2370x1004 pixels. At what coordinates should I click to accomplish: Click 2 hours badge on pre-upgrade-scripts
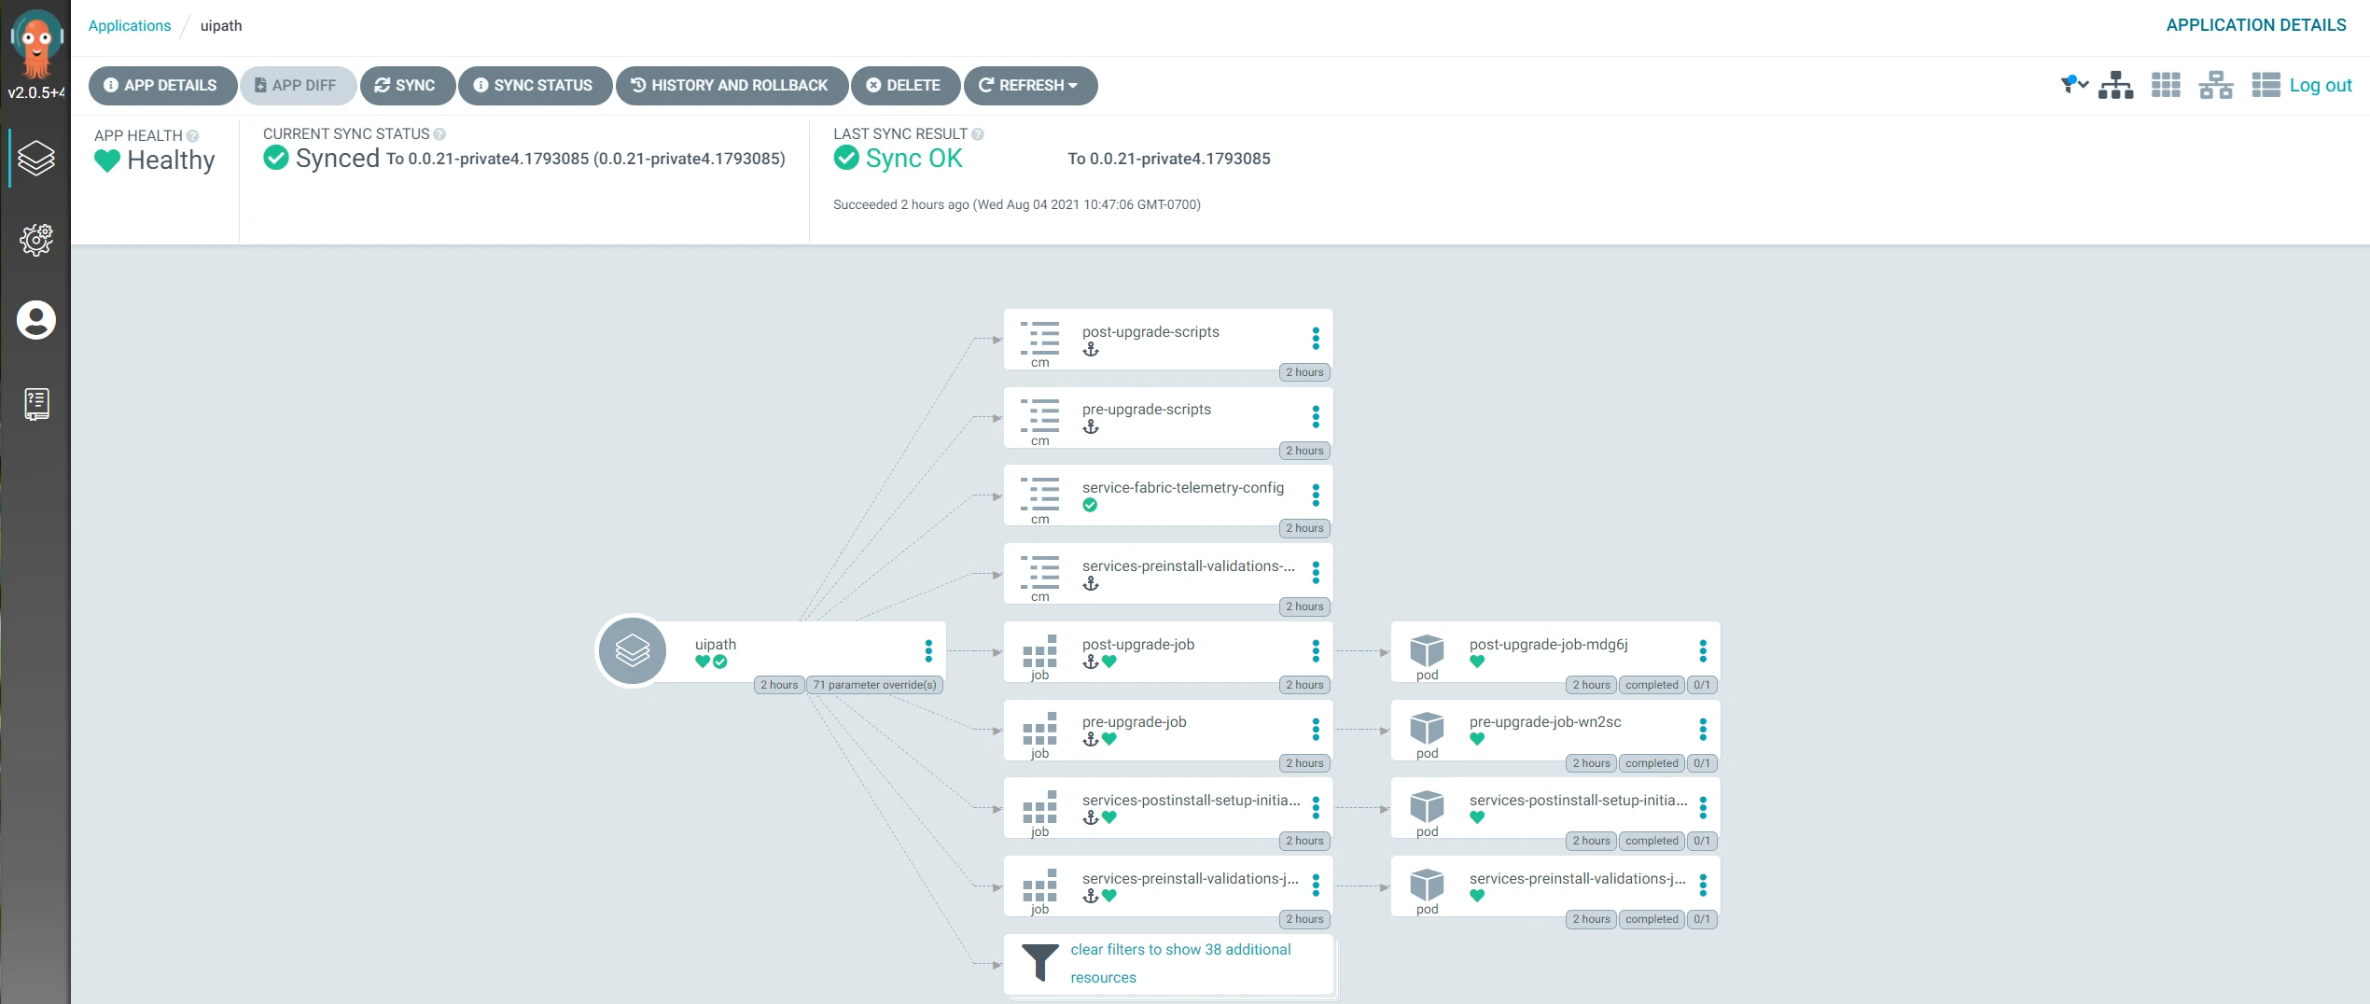coord(1304,451)
